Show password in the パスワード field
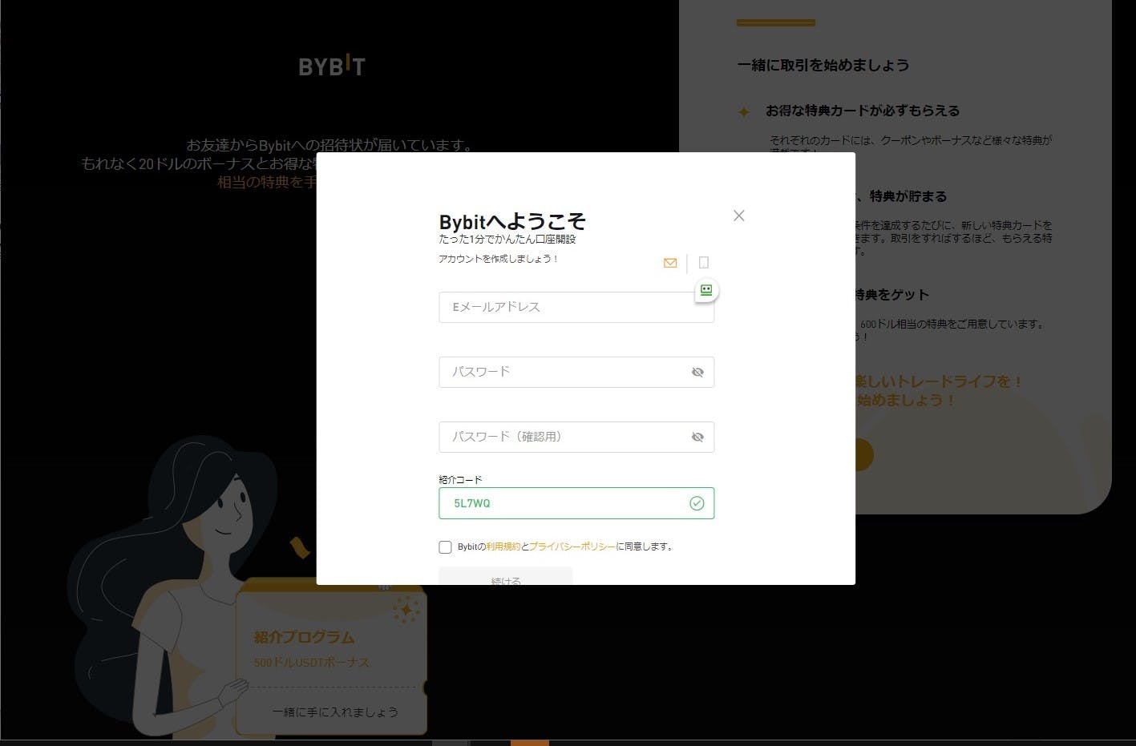Viewport: 1136px width, 746px height. point(697,372)
